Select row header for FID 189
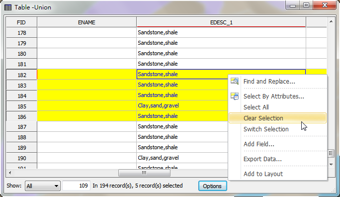The height and width of the screenshot is (197, 340). tap(21, 148)
